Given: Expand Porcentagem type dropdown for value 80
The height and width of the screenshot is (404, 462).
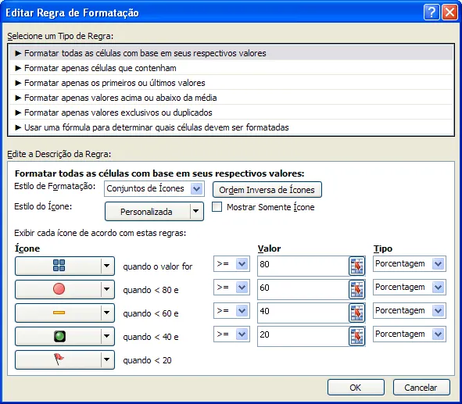Looking at the screenshot, I should coord(410,263).
